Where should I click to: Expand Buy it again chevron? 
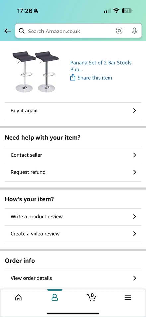tap(135, 111)
